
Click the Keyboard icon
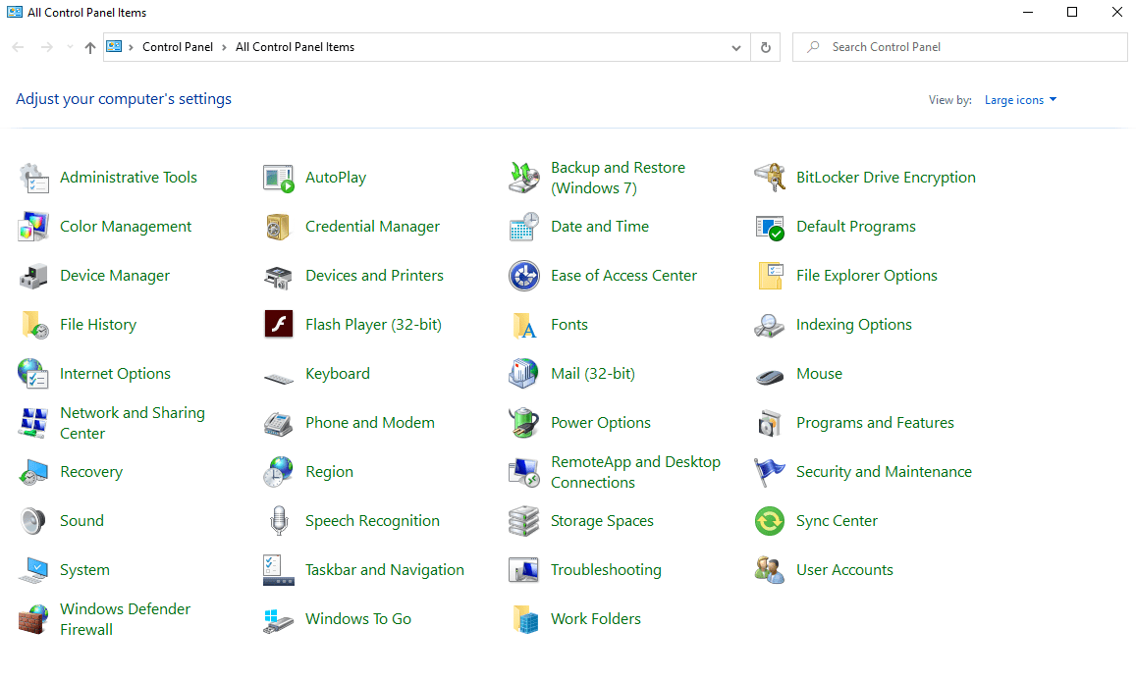[278, 377]
